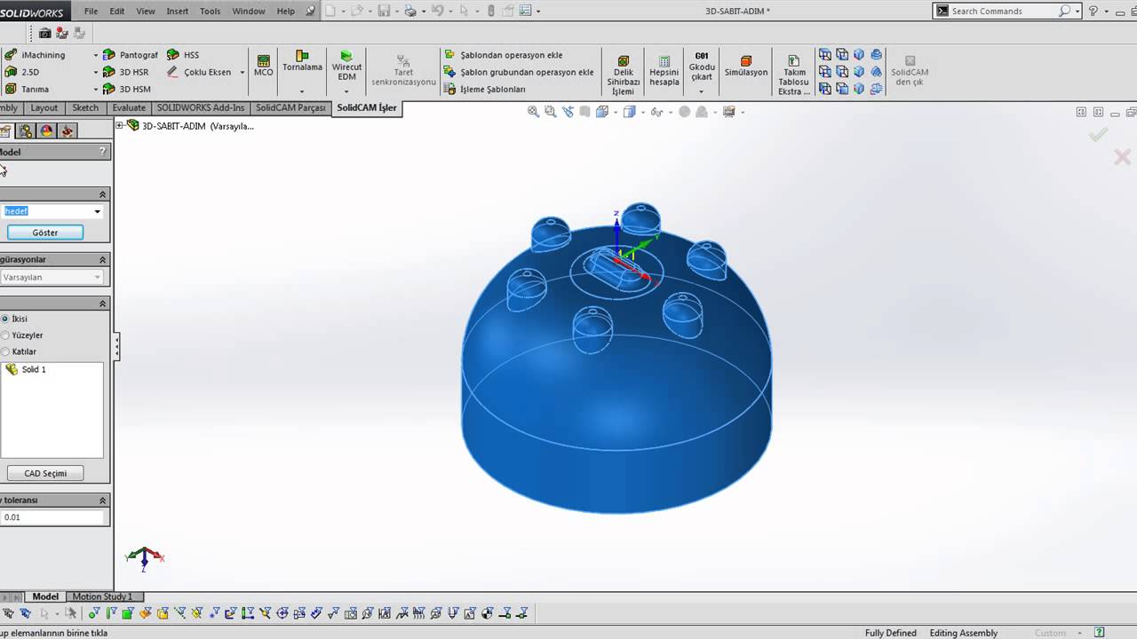Open the Insert menu
The height and width of the screenshot is (639, 1137).
[x=178, y=12]
